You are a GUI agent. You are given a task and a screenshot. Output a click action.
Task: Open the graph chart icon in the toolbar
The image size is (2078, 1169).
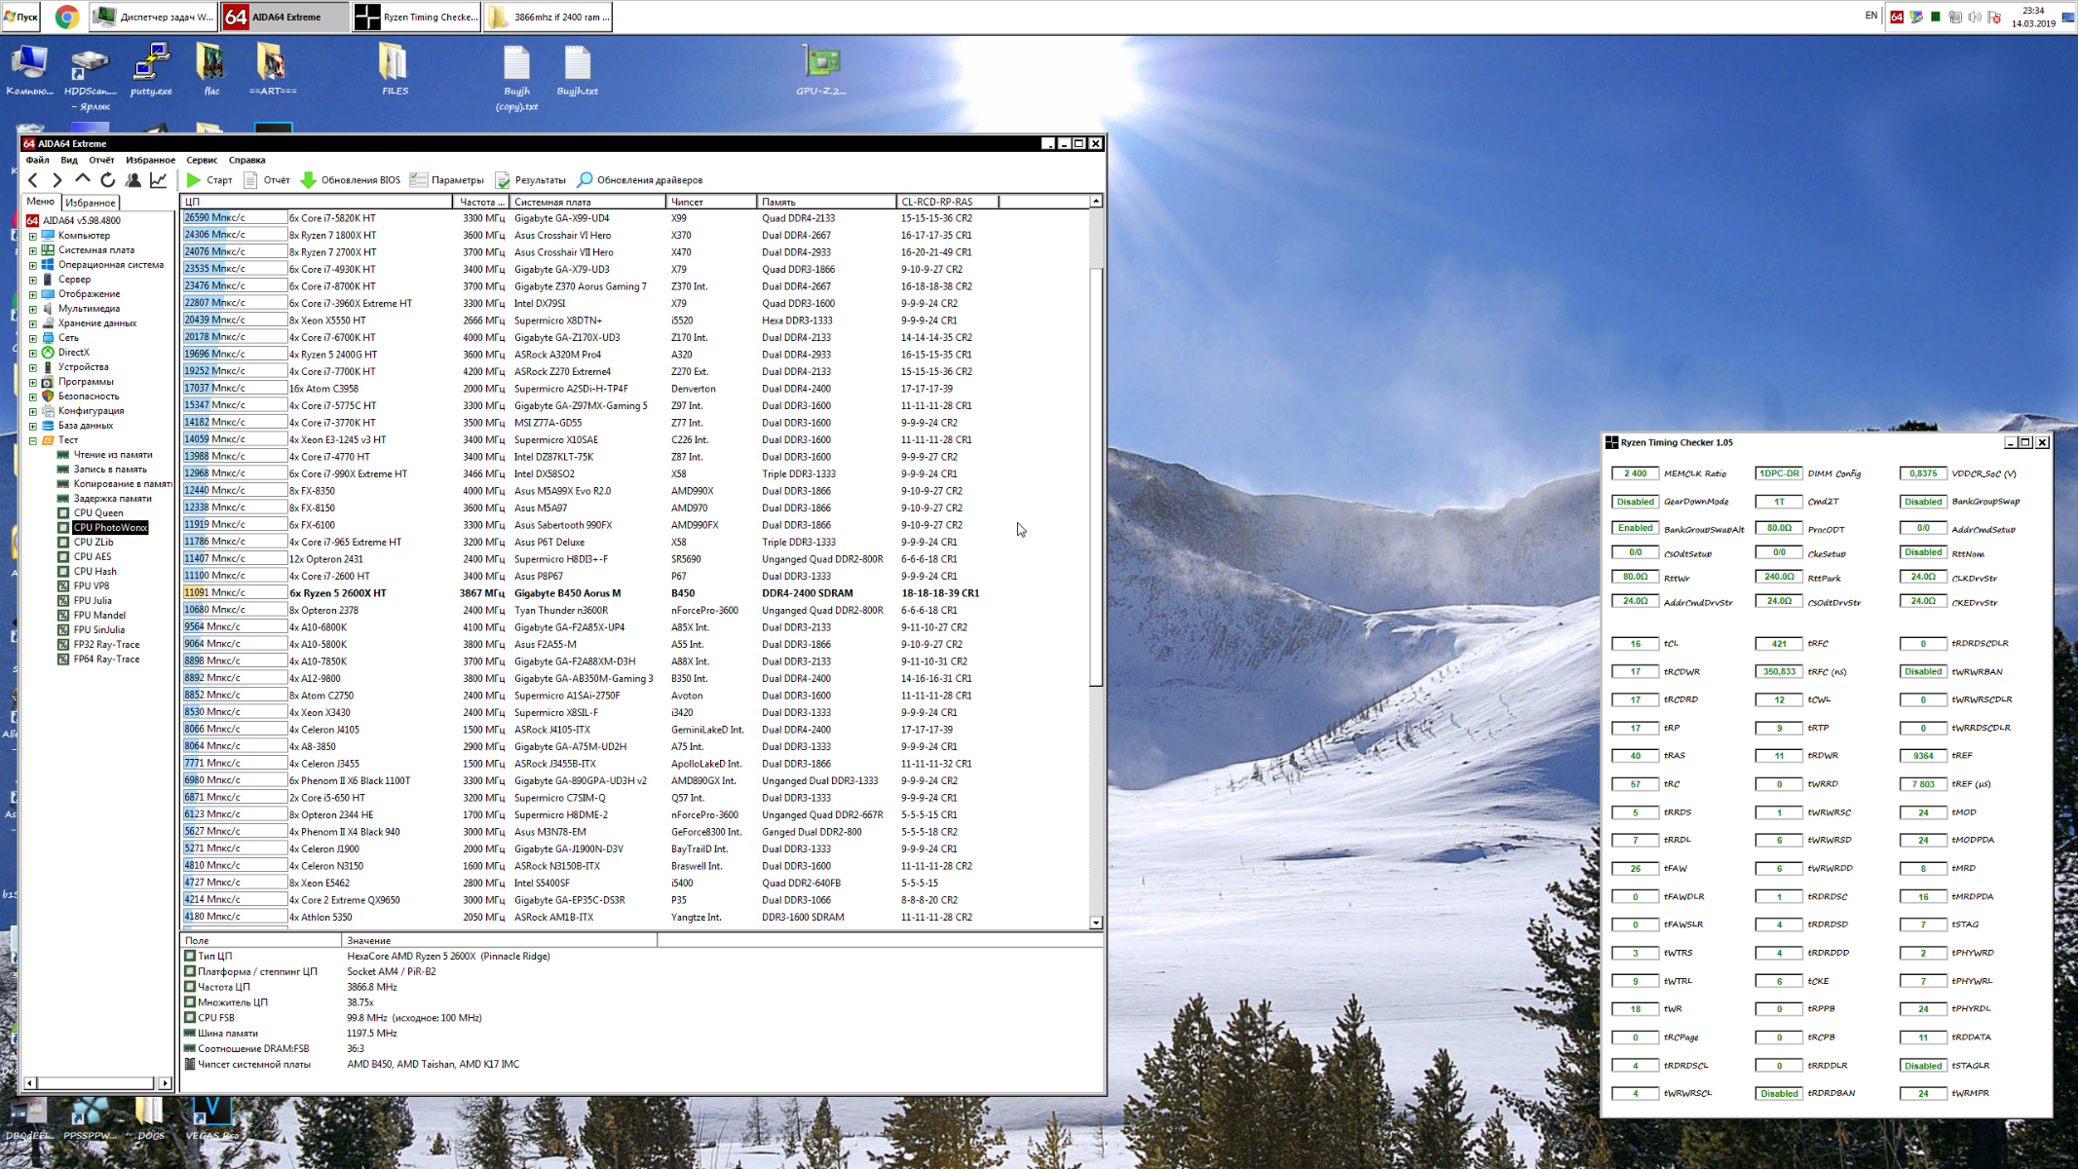coord(159,180)
